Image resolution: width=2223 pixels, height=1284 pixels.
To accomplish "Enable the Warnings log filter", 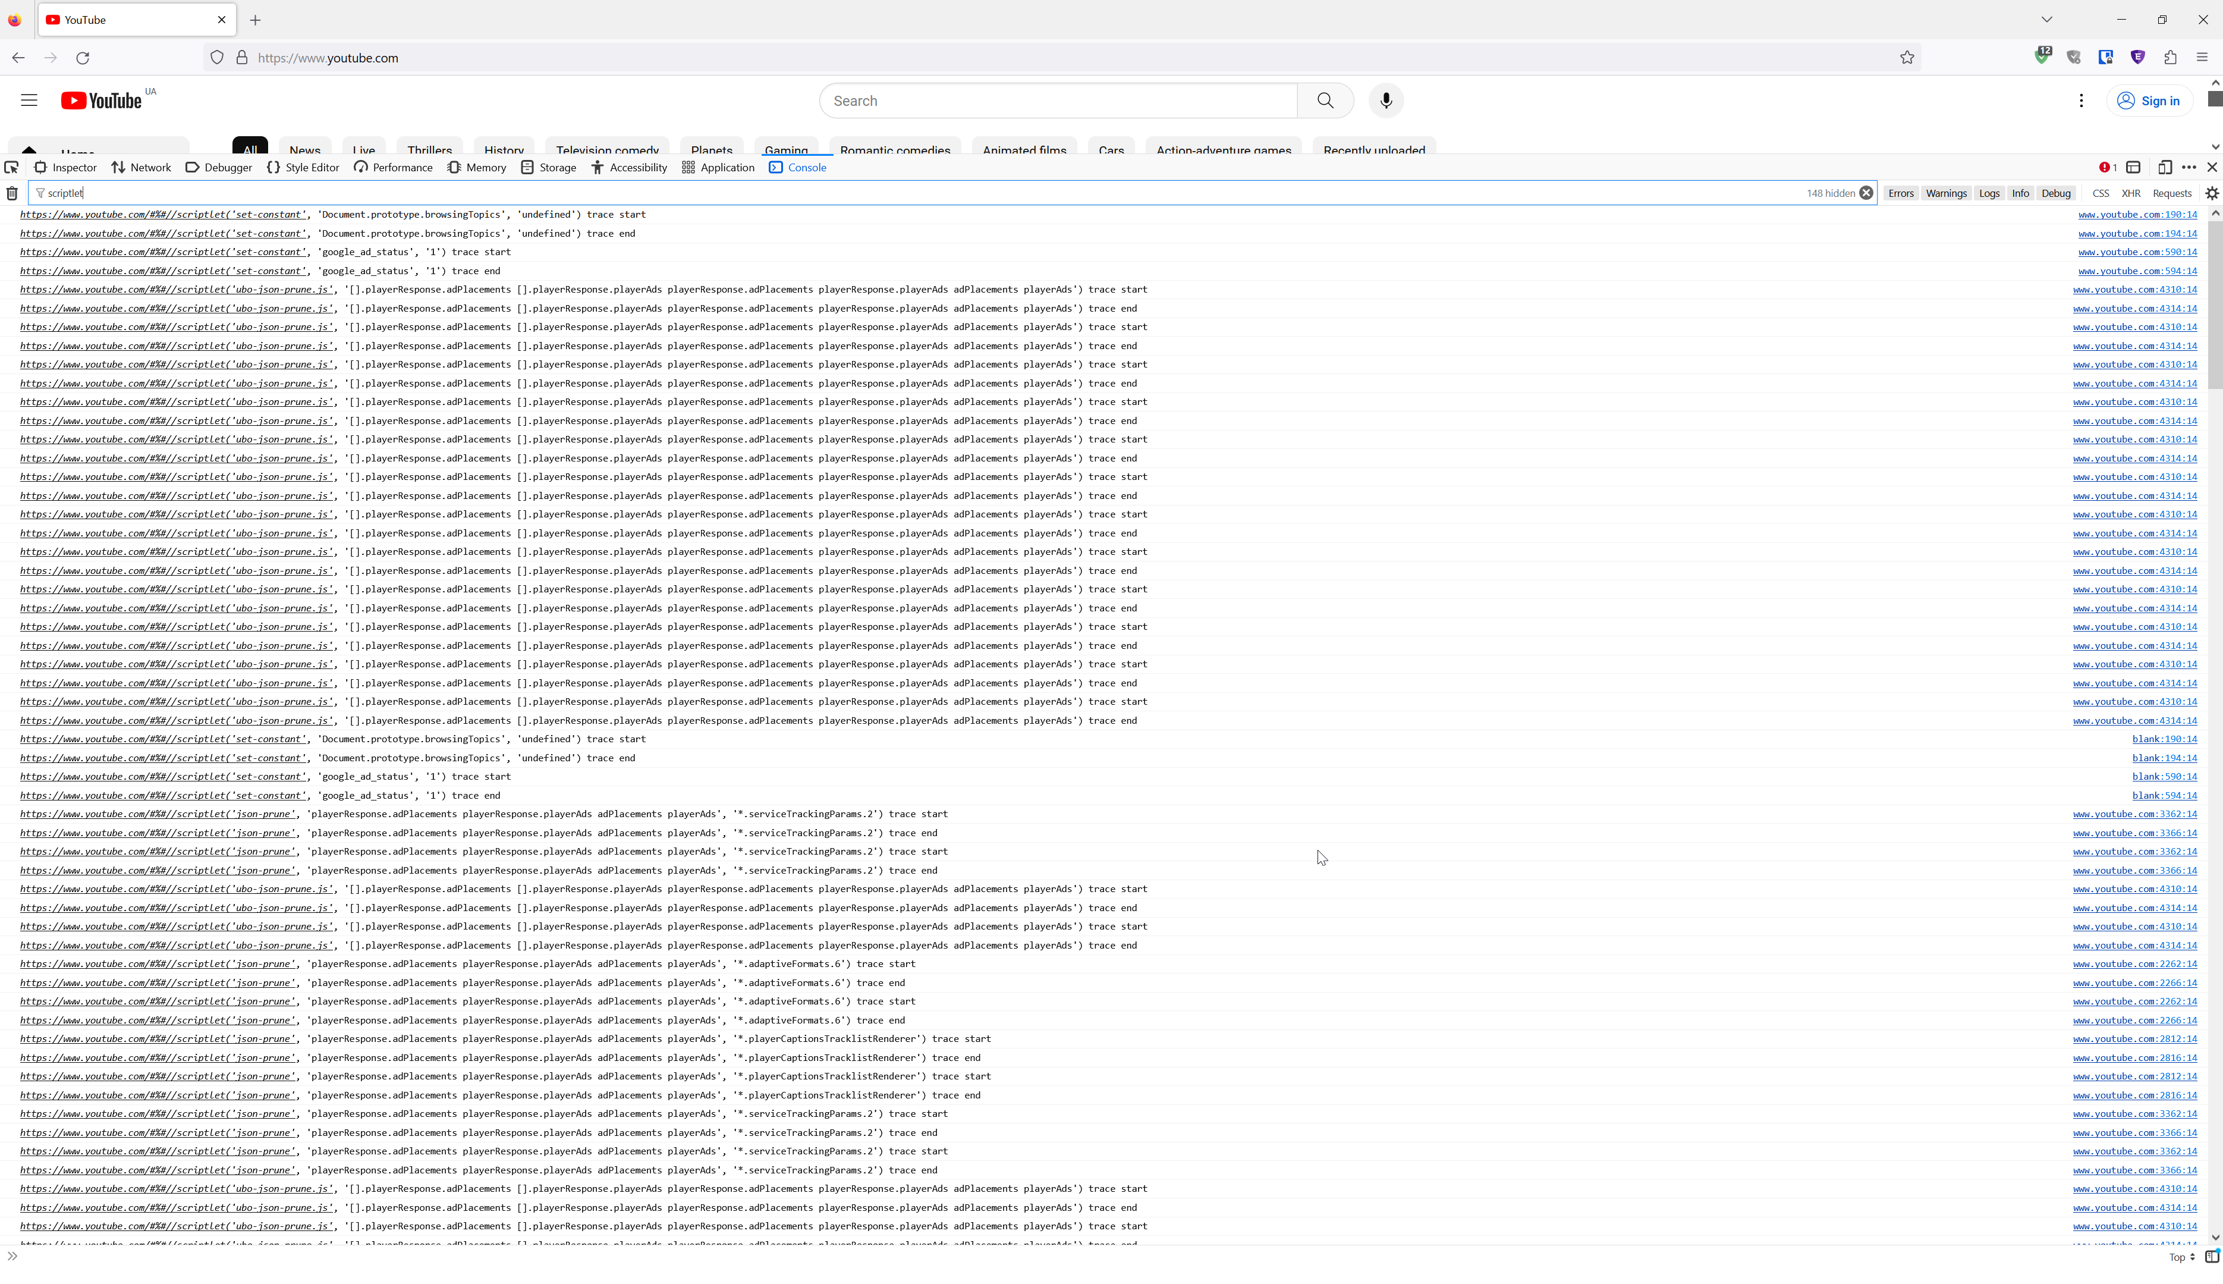I will (x=1946, y=193).
